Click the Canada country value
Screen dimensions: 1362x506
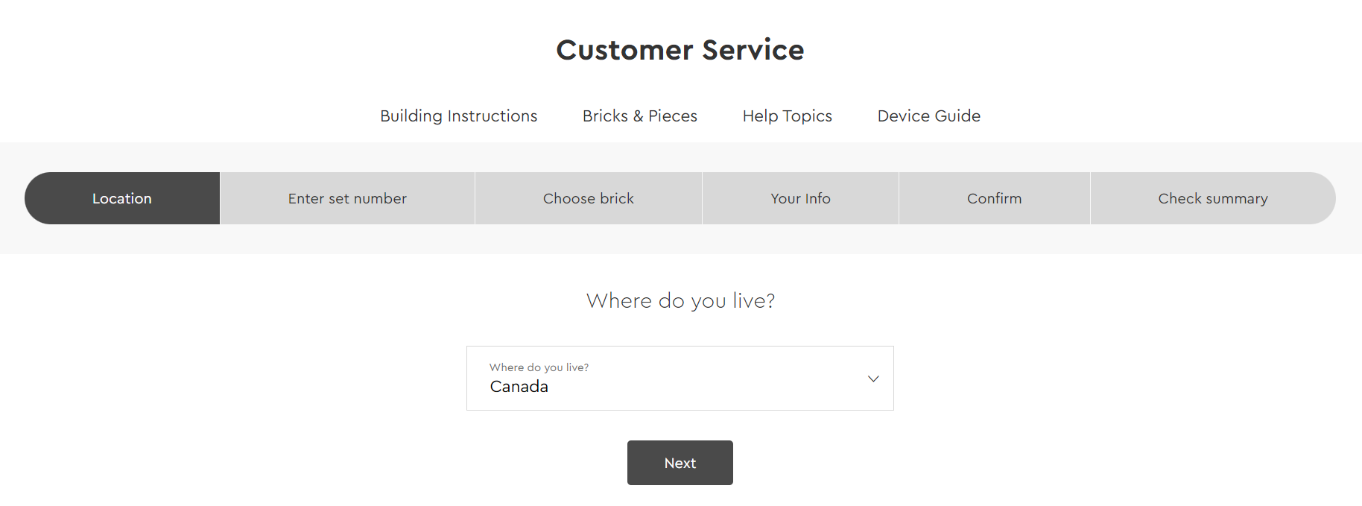click(519, 386)
